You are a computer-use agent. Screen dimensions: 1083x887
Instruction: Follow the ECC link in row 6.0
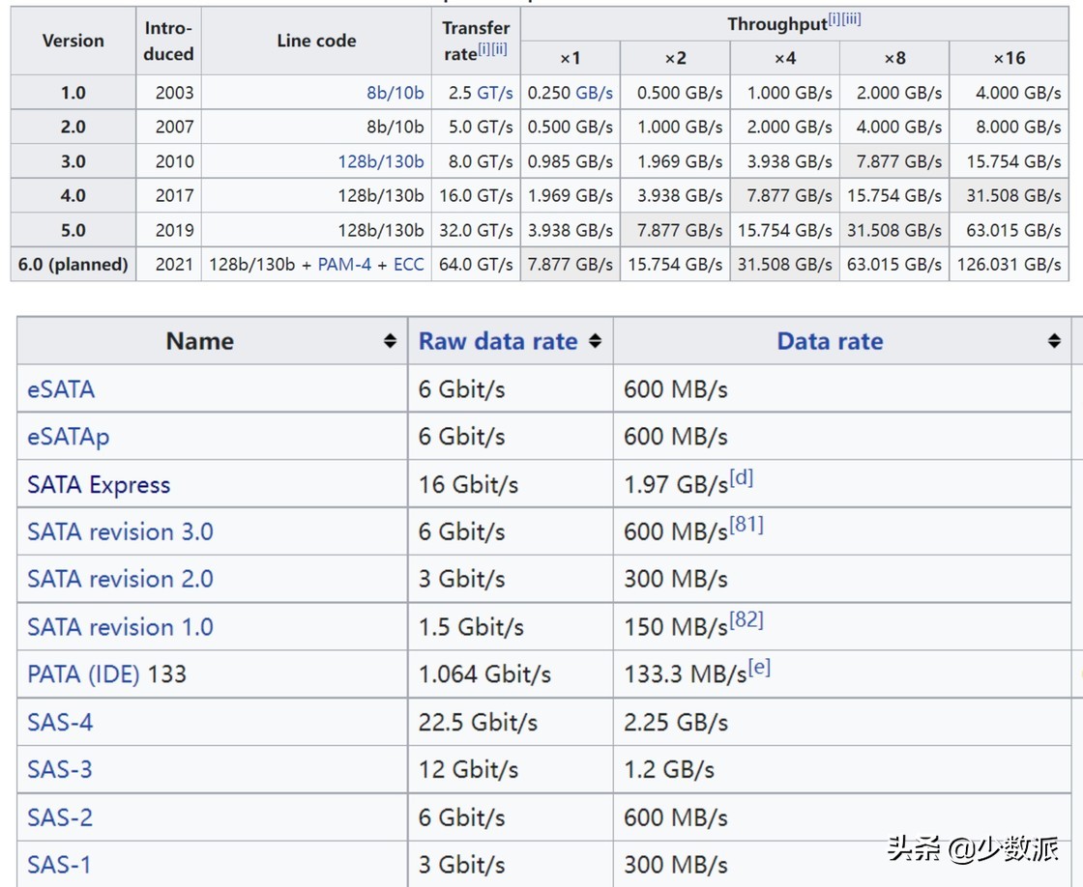(408, 264)
